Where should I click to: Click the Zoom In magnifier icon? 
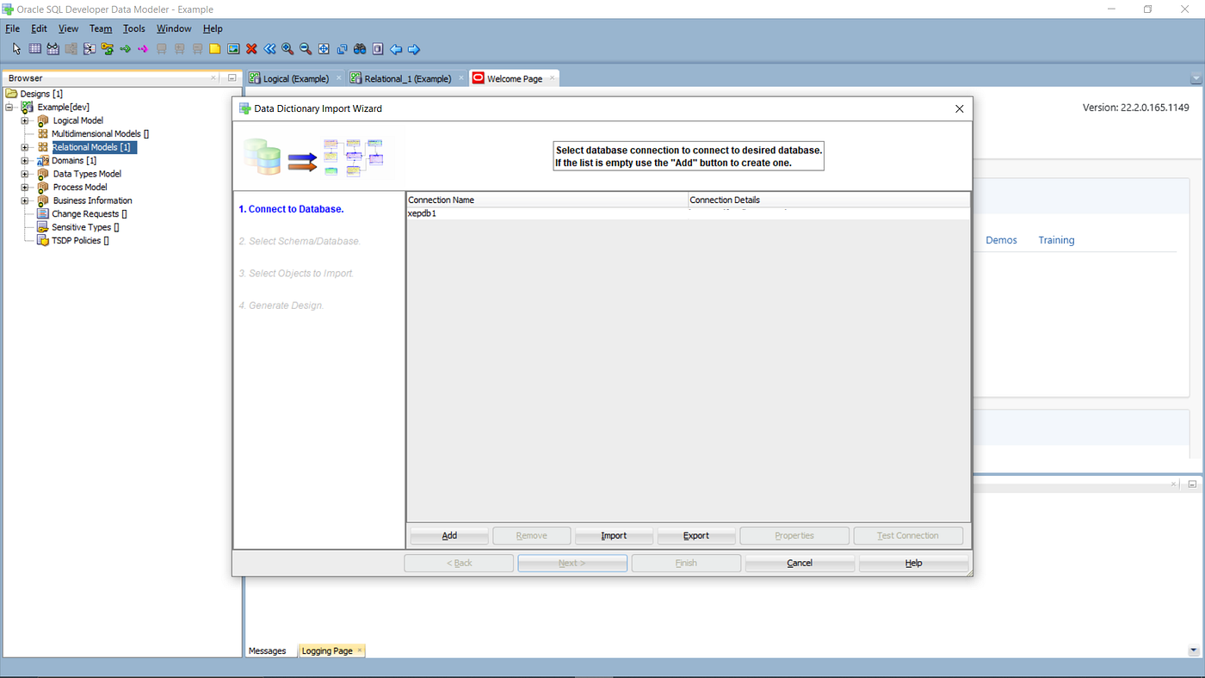287,49
